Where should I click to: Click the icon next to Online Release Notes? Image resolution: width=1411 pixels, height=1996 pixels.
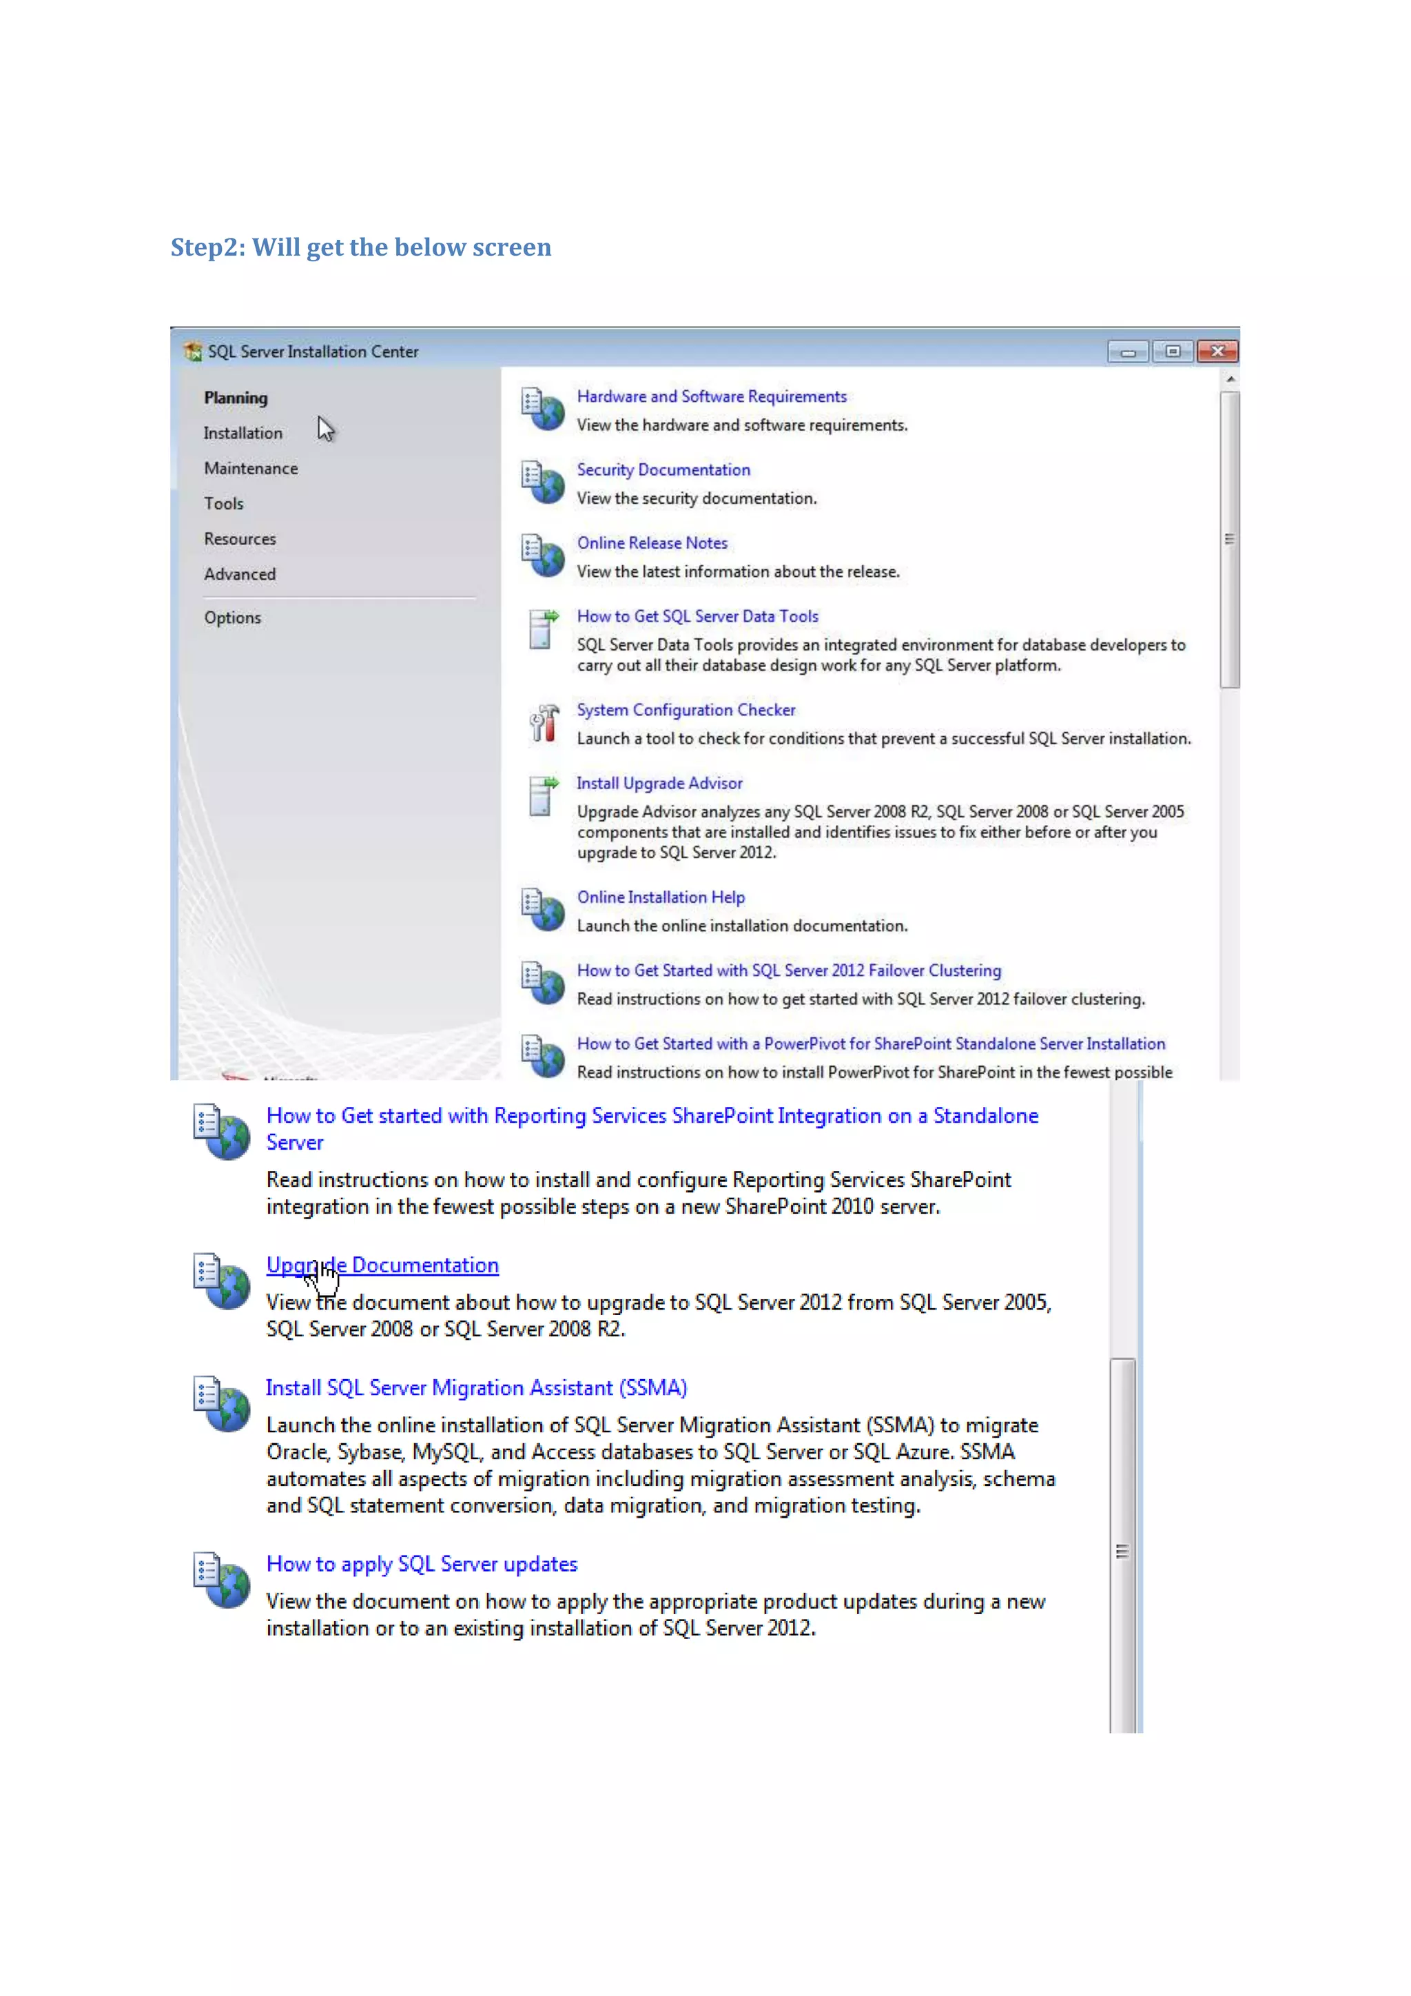tap(542, 555)
